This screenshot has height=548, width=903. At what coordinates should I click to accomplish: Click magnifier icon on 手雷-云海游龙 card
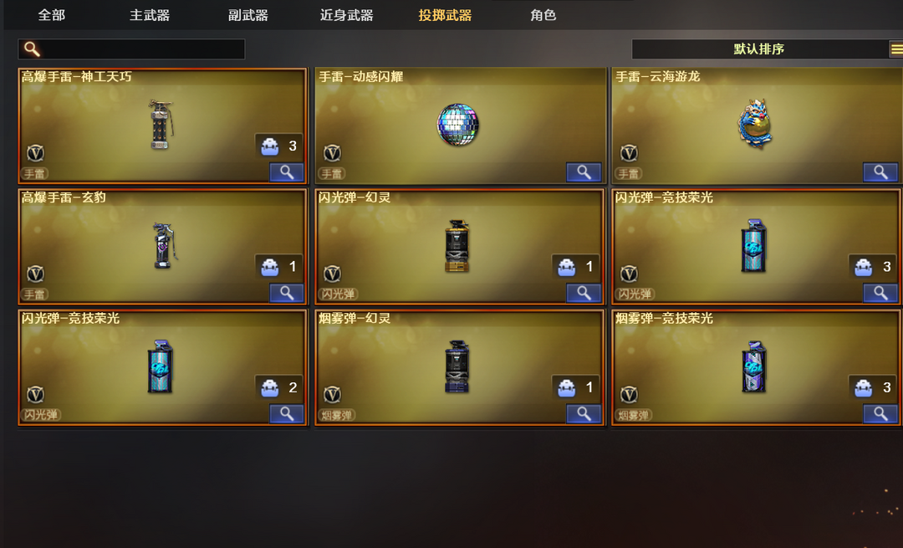880,172
